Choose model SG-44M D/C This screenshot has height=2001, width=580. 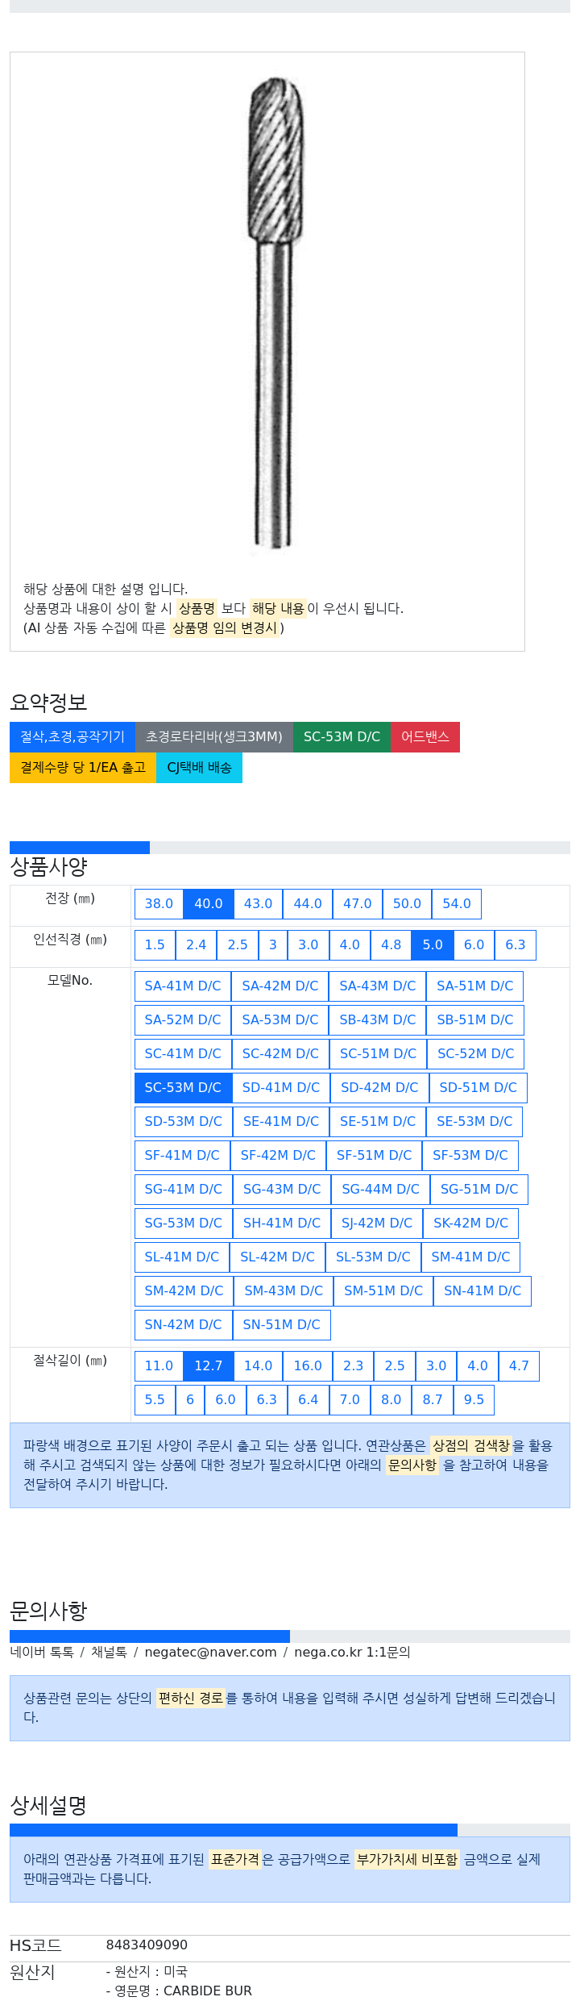click(x=380, y=1189)
